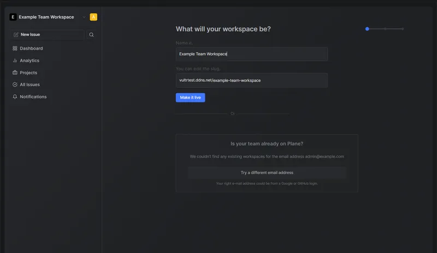Open the Dashboard sidebar label

pos(31,49)
